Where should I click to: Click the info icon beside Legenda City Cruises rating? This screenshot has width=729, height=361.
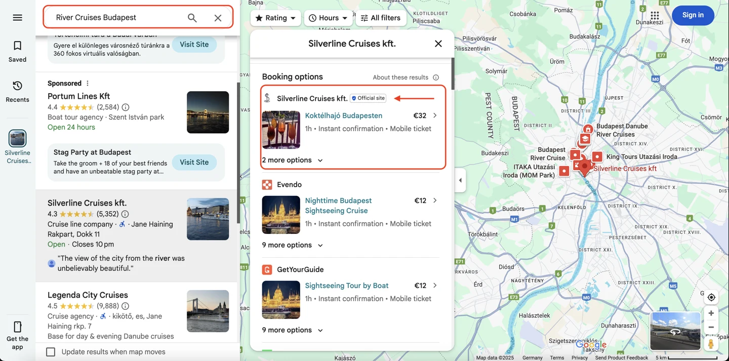125,306
